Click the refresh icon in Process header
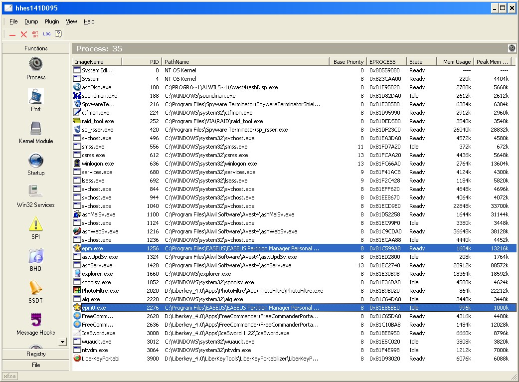This screenshot has height=382, width=519. [x=512, y=48]
